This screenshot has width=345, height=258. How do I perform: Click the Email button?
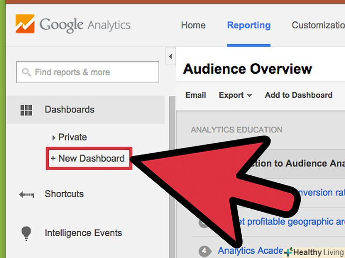(x=196, y=95)
